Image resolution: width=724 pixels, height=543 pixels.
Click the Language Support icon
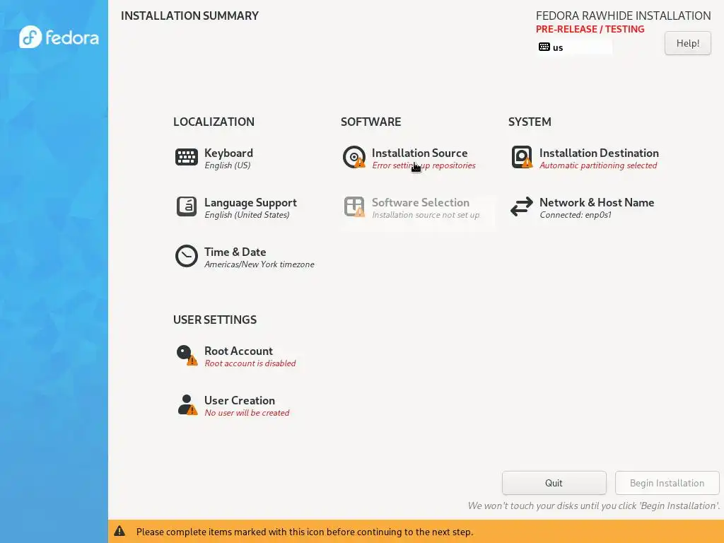pyautogui.click(x=187, y=206)
